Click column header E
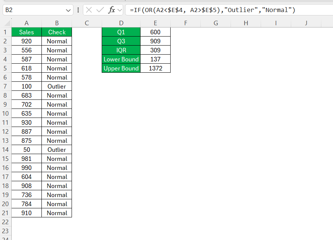The width and height of the screenshot is (333, 240). pyautogui.click(x=155, y=23)
